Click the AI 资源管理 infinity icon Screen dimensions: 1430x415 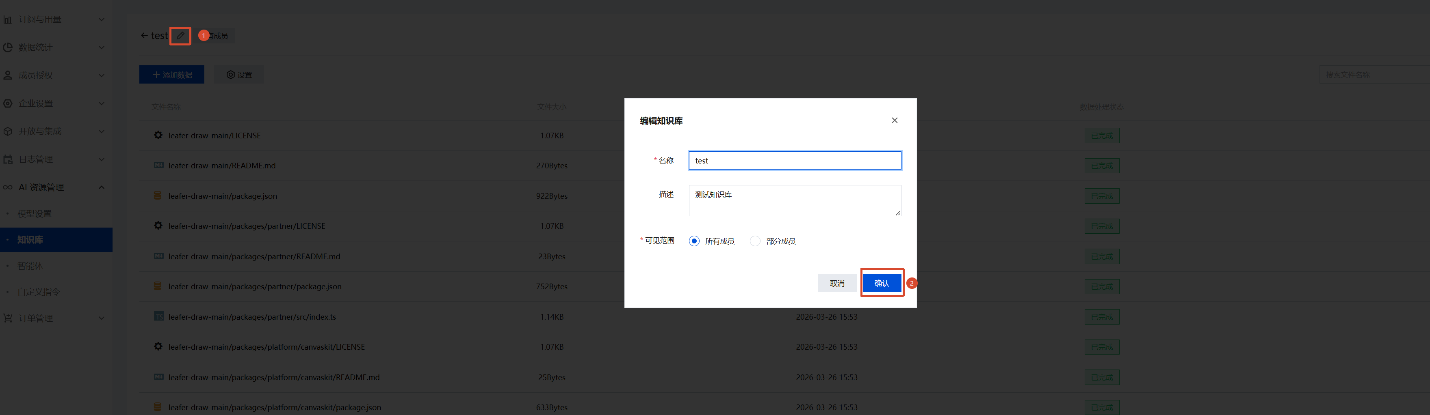tap(8, 187)
